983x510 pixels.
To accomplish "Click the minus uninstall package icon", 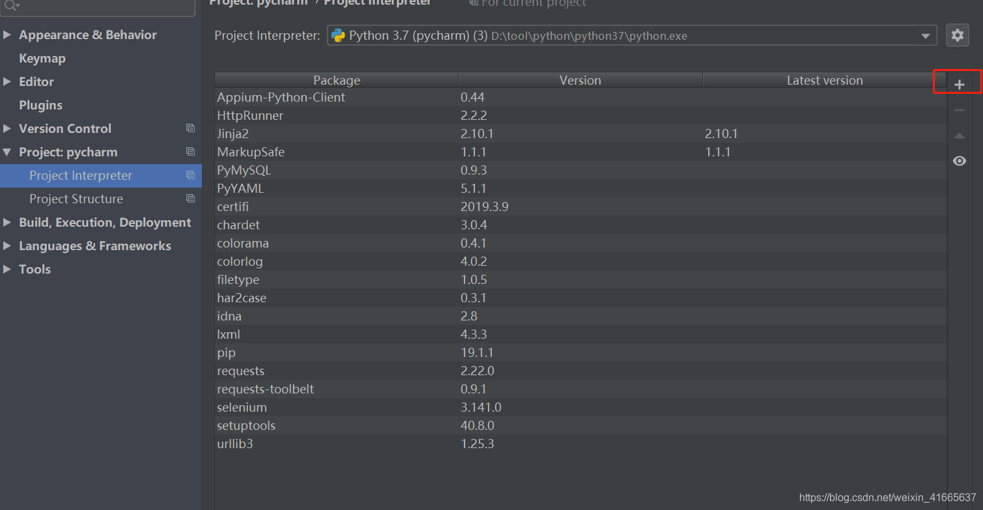I will [959, 111].
